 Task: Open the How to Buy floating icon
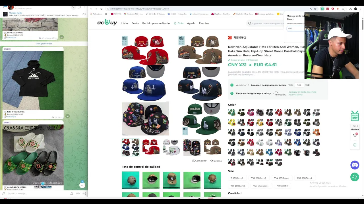[355, 116]
